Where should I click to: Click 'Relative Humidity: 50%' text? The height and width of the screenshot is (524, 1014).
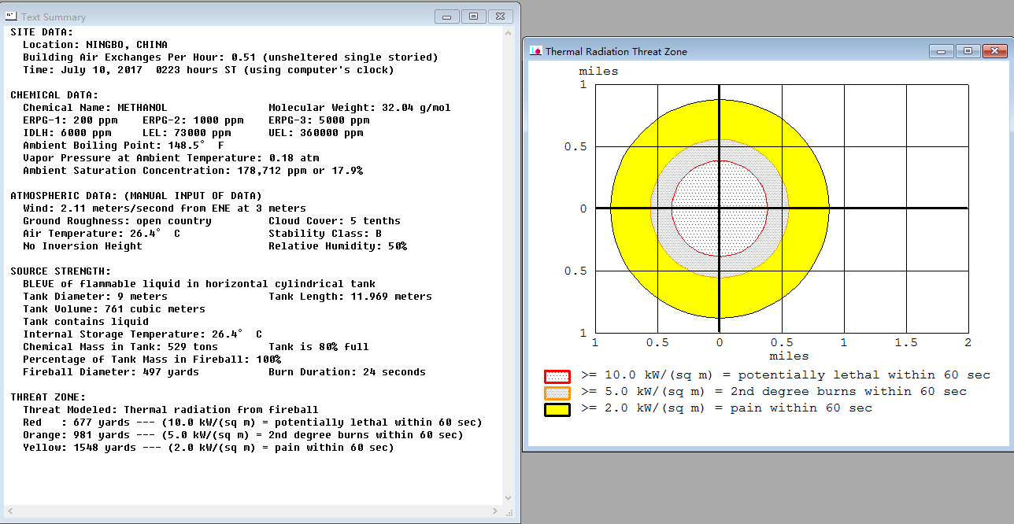(338, 246)
